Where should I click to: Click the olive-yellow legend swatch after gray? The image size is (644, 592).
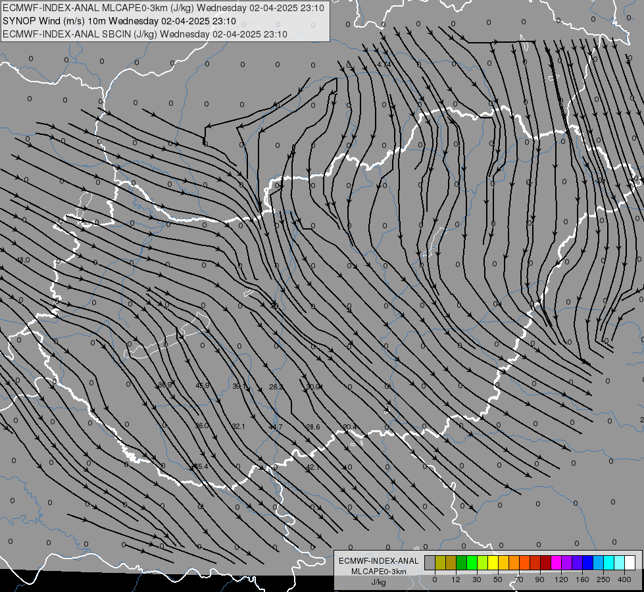pos(440,562)
